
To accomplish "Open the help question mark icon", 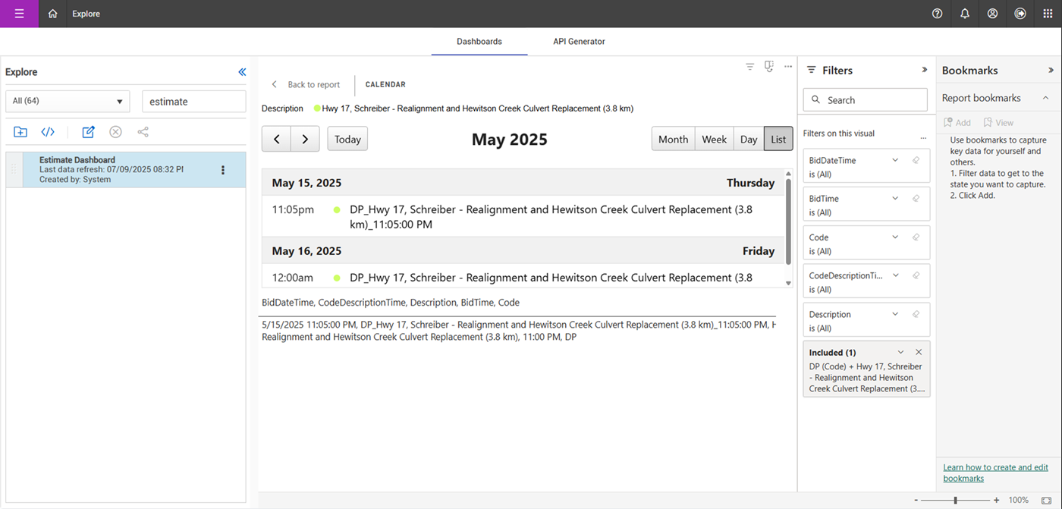I will coord(938,14).
